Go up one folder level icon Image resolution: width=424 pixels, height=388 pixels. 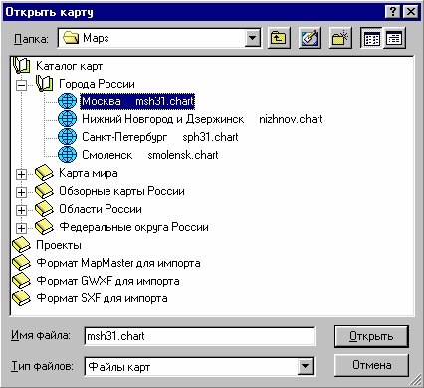(x=279, y=38)
